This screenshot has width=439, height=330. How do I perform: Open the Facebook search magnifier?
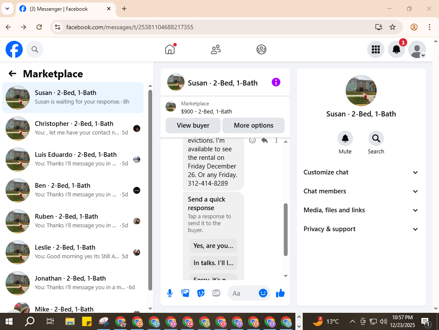pyautogui.click(x=35, y=49)
